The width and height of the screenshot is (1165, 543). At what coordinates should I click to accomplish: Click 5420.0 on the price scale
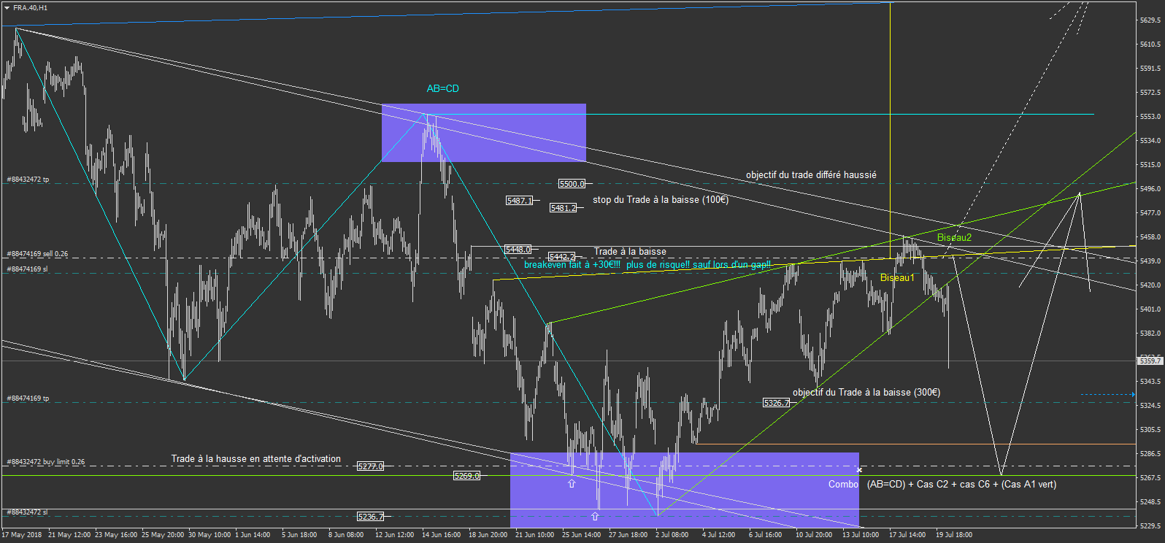tap(1150, 285)
